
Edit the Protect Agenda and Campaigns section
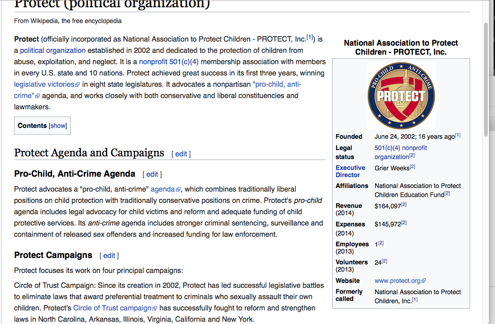pyautogui.click(x=181, y=154)
